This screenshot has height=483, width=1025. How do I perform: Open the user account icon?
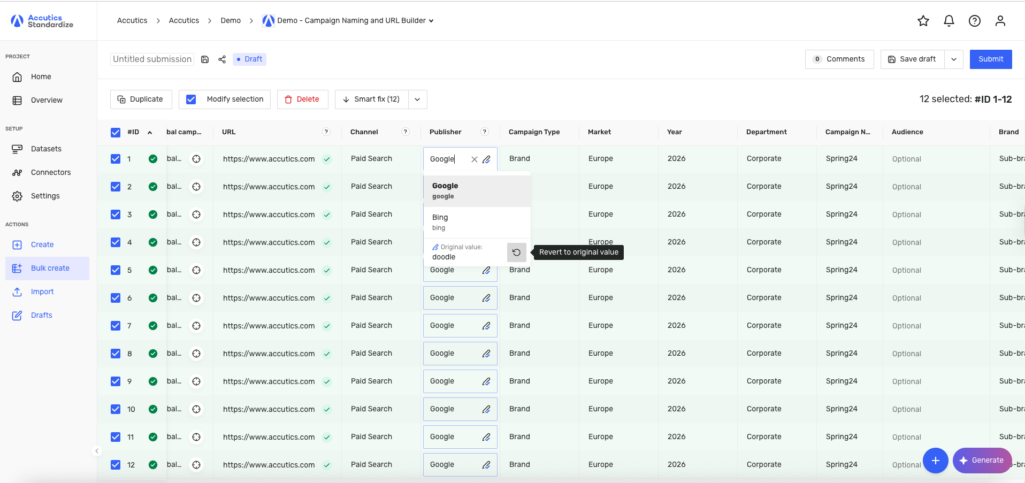coord(1000,21)
